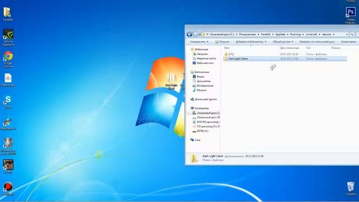Refresh the folder using the address bar refresh button
Viewport: 359px width, 202px height.
pos(352,34)
